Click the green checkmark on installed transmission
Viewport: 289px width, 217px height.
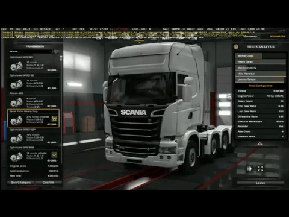[x=54, y=155]
